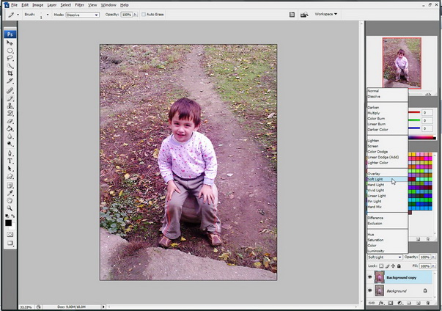
Task: Select the Zoom tool in toolbox
Action: pos(10,208)
